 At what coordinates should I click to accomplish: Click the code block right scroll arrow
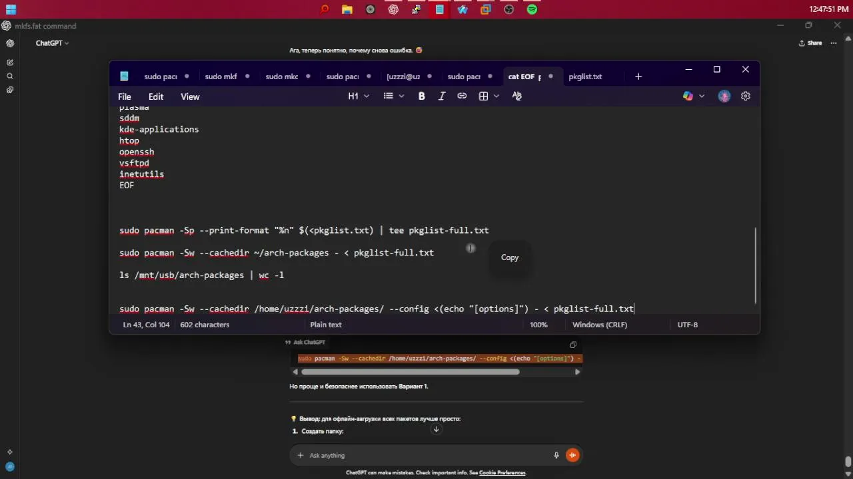577,372
